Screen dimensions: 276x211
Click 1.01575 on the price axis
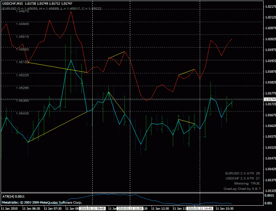(271, 137)
